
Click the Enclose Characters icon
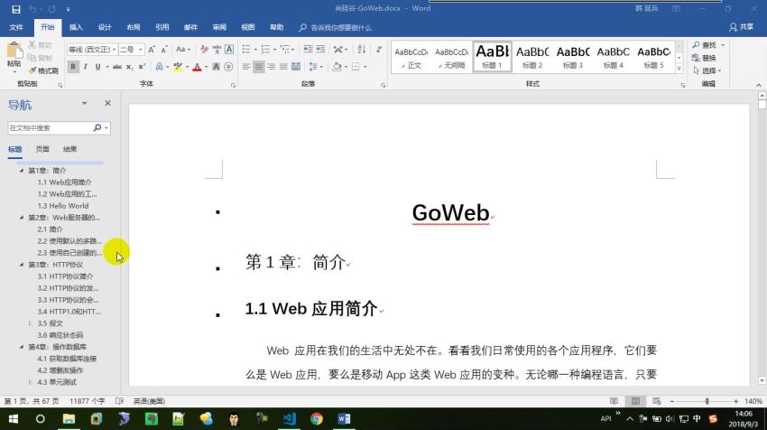pyautogui.click(x=228, y=67)
